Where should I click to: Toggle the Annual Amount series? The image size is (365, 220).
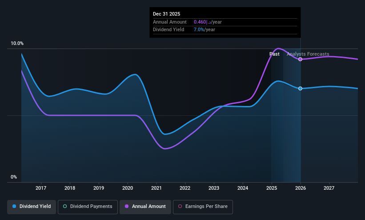coord(145,207)
